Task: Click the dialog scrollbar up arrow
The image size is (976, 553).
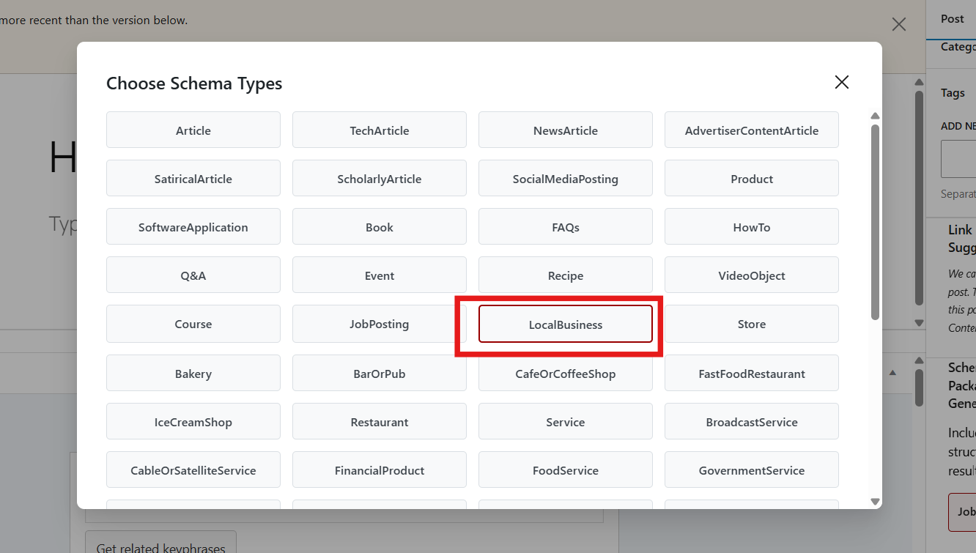Action: pyautogui.click(x=875, y=116)
